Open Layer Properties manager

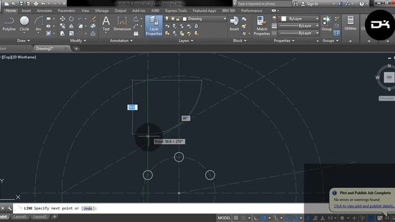coord(154,26)
